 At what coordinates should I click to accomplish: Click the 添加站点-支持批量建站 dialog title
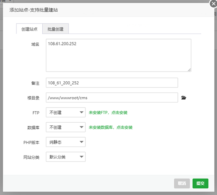click(34, 10)
